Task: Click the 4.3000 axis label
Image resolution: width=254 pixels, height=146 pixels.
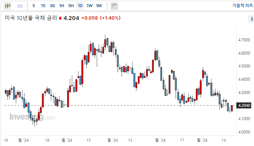Action: click(244, 93)
